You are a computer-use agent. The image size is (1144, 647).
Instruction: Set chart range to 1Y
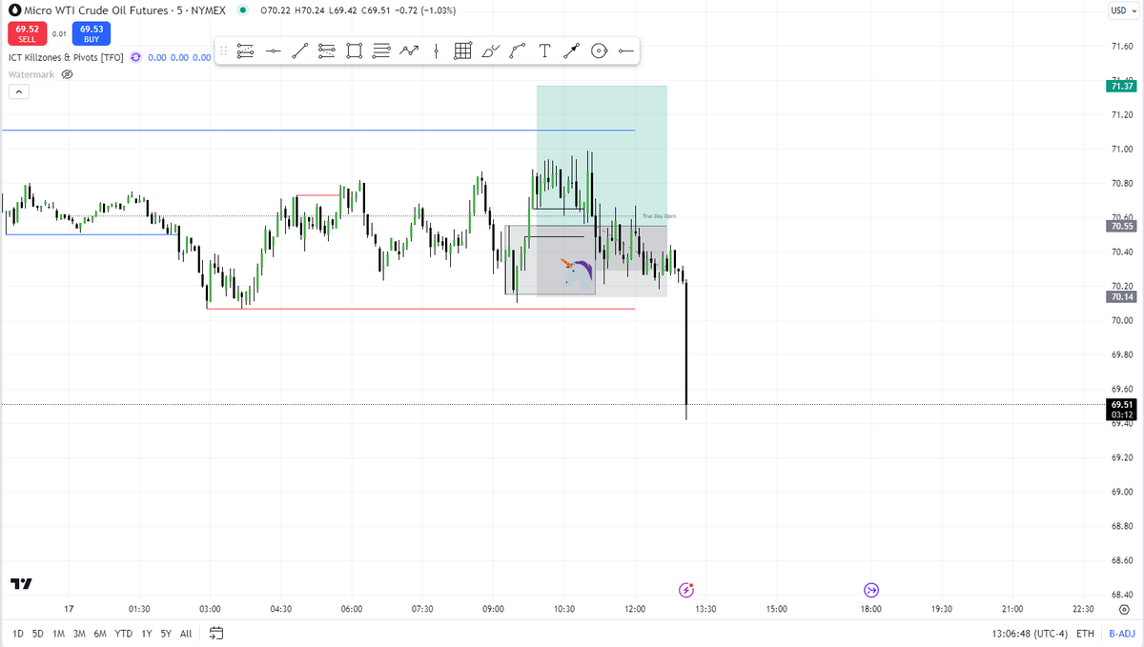click(147, 633)
